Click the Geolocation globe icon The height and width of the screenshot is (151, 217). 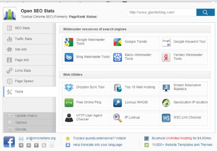pos(166,103)
